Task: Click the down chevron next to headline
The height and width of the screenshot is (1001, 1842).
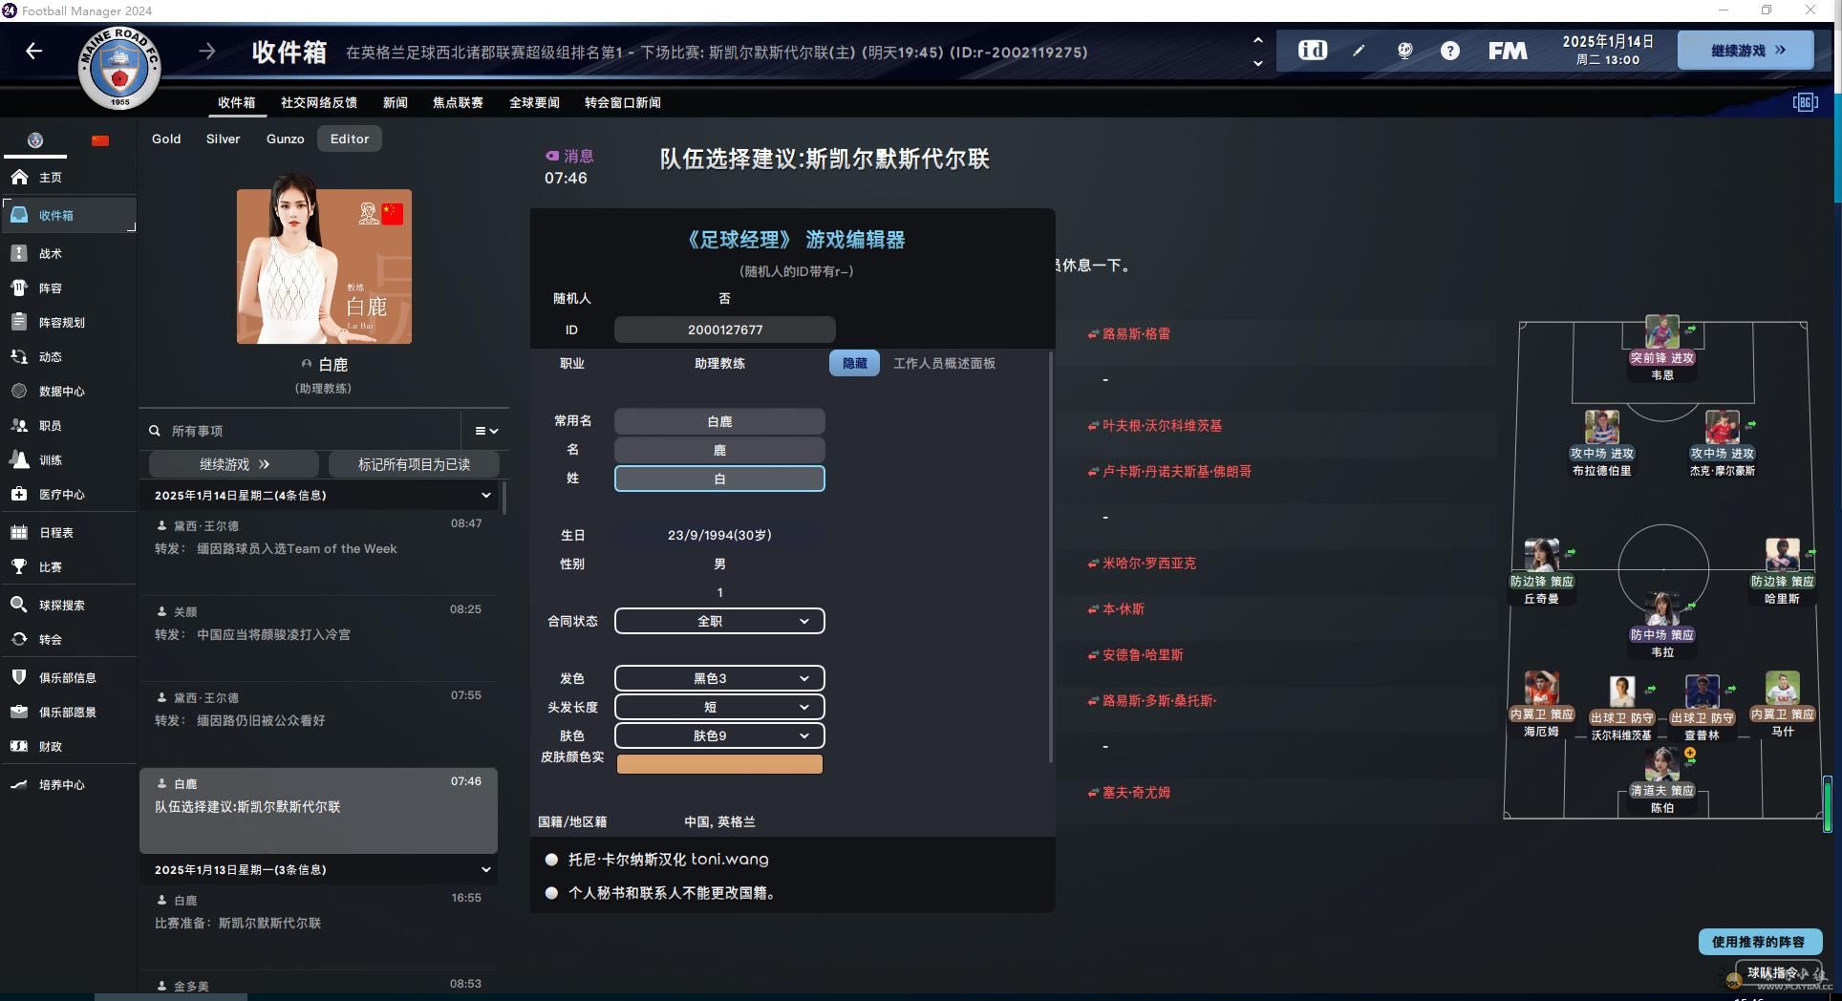Action: [1257, 63]
